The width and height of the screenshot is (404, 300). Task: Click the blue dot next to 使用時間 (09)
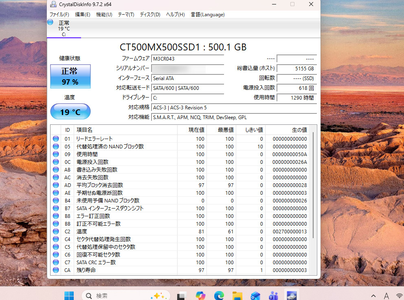56,154
